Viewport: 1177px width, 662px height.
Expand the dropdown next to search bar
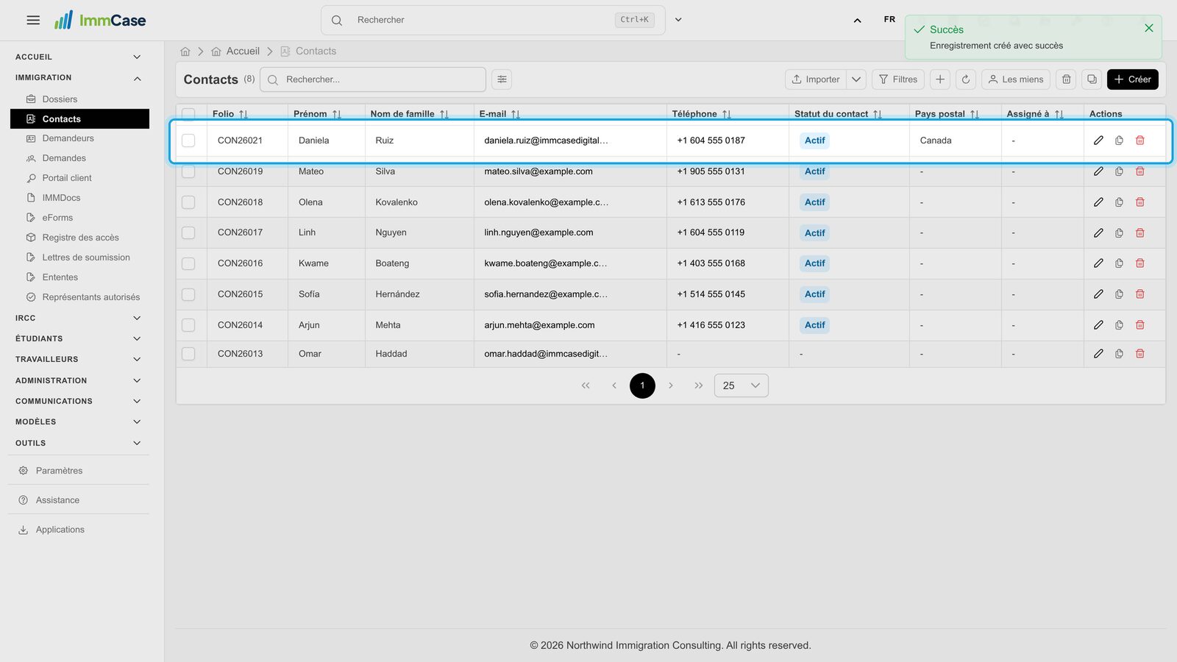[678, 20]
